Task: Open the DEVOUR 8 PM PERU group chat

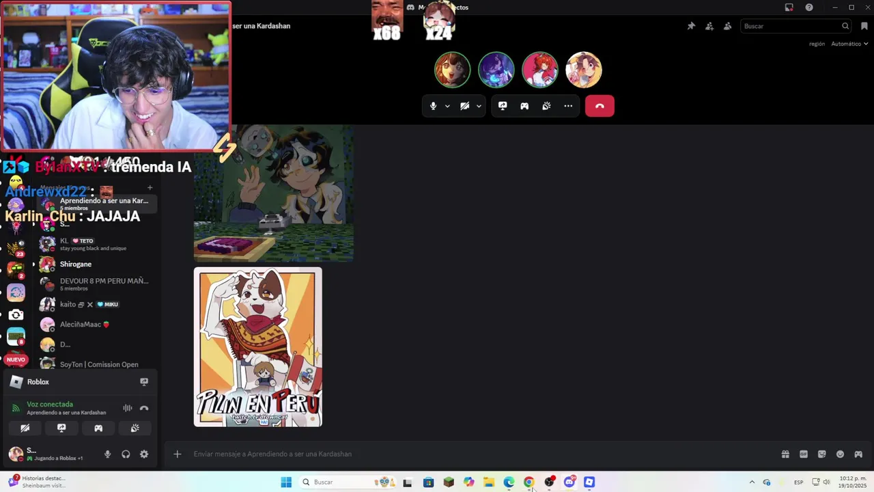Action: 97,284
